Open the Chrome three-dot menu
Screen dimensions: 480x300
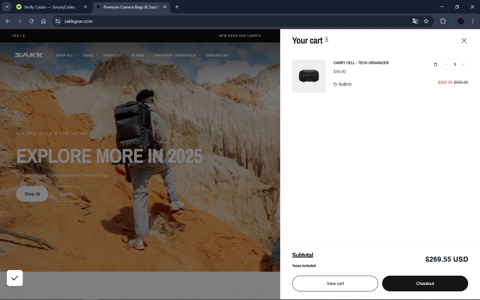473,21
